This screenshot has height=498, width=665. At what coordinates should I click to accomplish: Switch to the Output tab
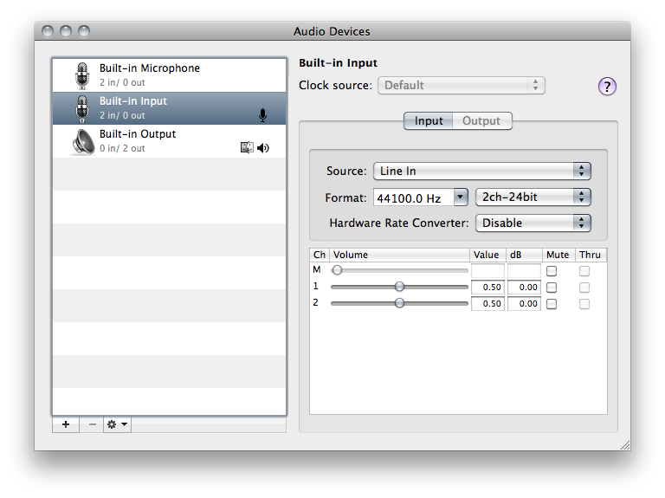click(481, 121)
